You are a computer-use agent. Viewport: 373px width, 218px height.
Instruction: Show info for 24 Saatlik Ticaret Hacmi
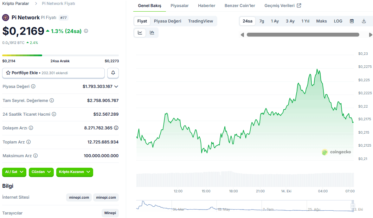tap(54, 114)
